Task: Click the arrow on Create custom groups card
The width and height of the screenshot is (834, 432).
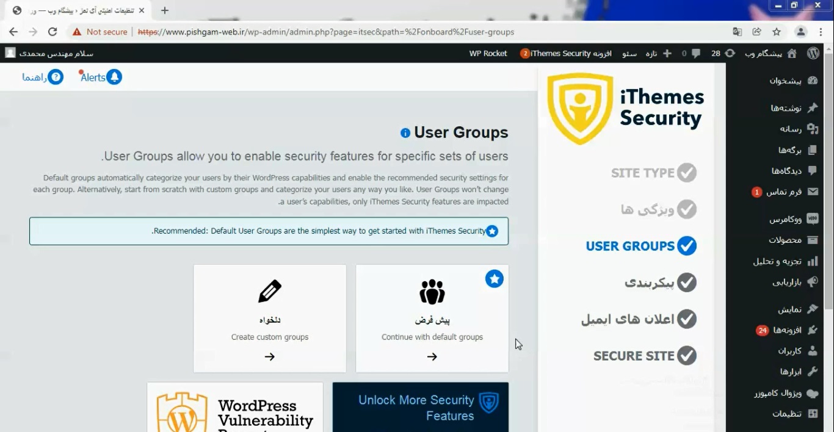Action: click(x=270, y=357)
